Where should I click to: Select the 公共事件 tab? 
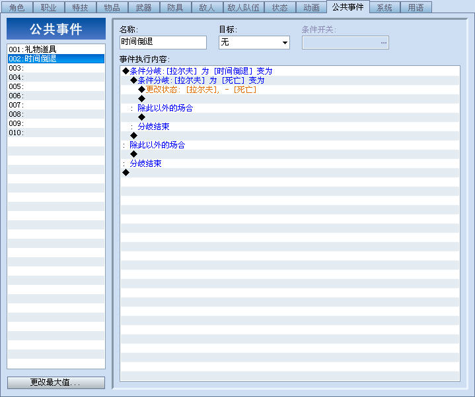coord(347,7)
